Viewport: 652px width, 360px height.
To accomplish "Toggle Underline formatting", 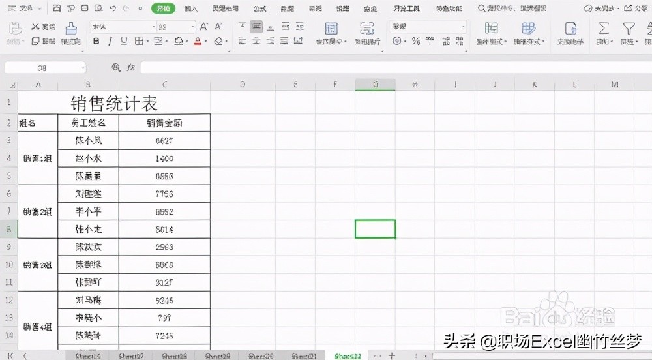I will 124,40.
